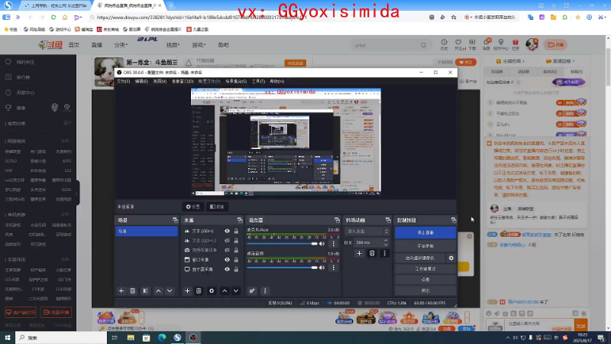Delete the selected scene using the Scenes trash icon
Screen dimensions: 611x344
pyautogui.click(x=132, y=291)
